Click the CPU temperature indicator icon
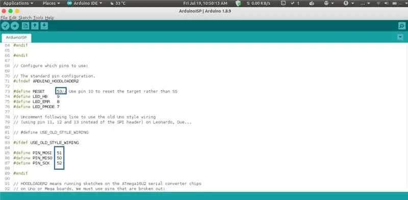 (112, 4)
